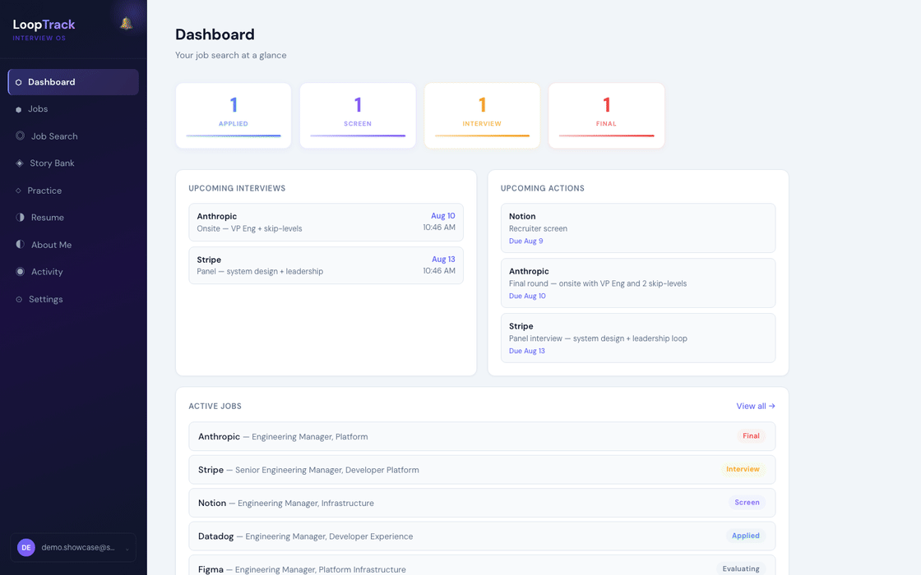Navigate to the Resume section

tap(73, 217)
